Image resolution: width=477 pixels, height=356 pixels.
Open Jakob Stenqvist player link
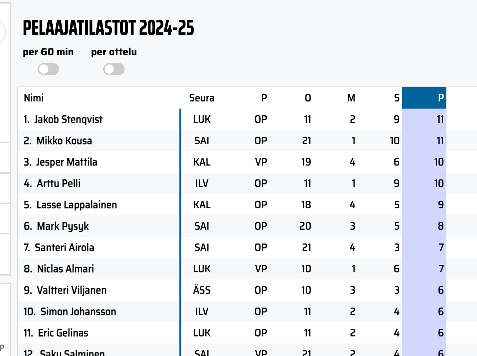68,119
